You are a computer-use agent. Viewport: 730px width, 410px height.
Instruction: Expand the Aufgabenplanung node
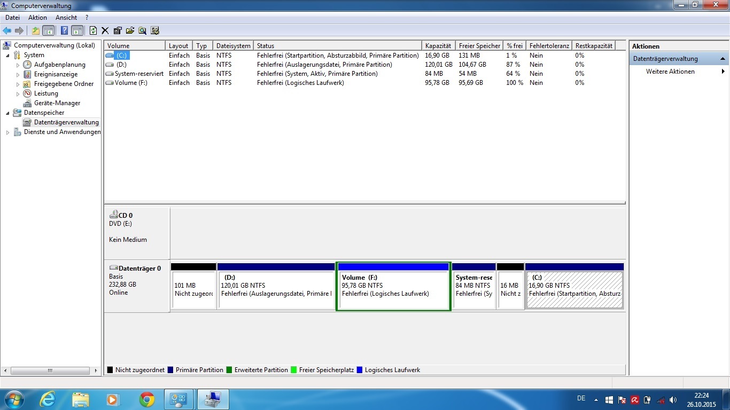pos(18,65)
